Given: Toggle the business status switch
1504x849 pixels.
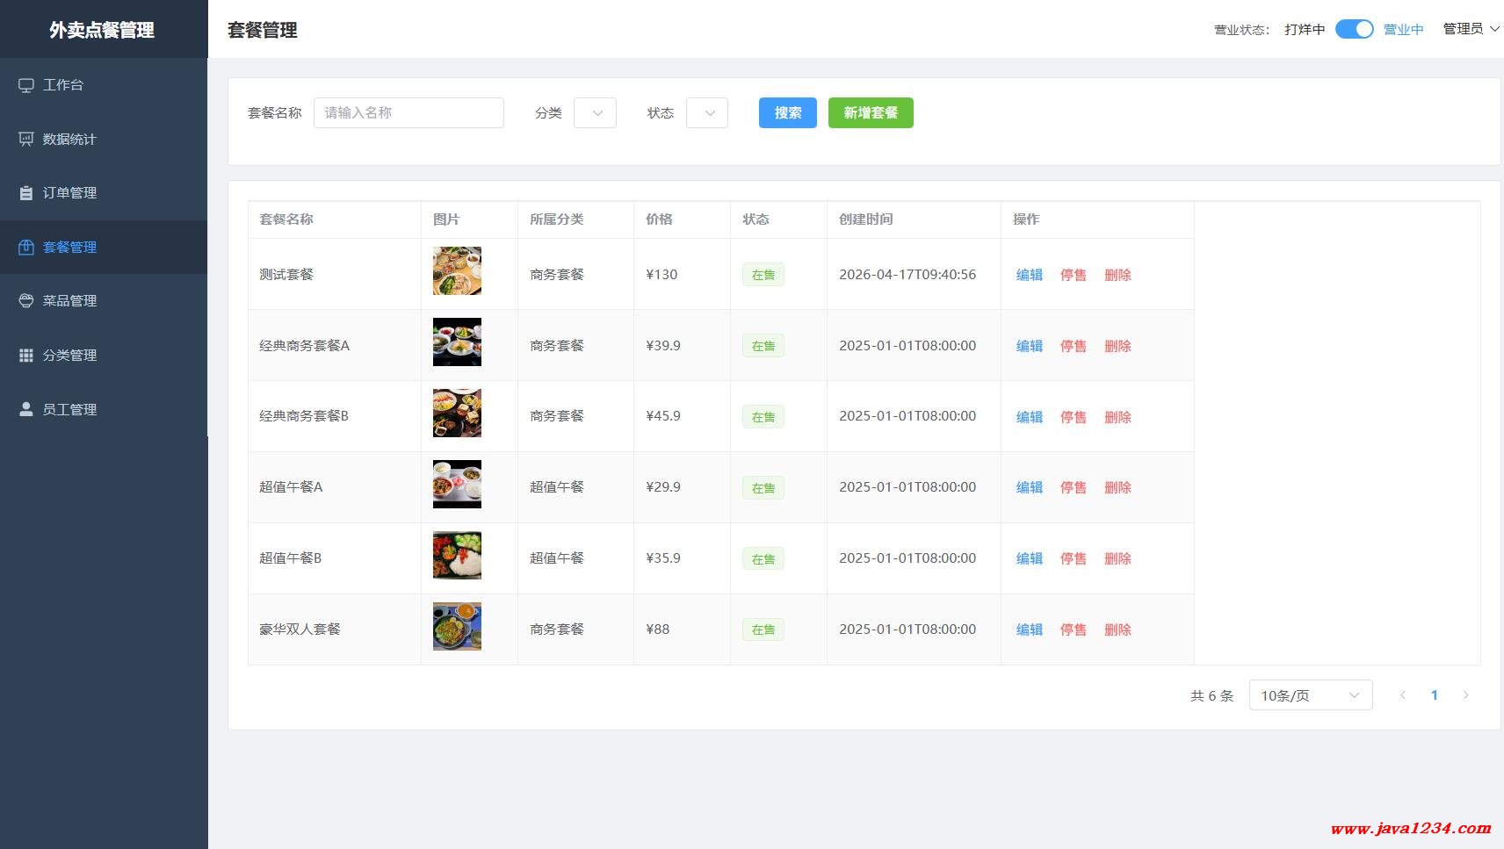Looking at the screenshot, I should (1354, 29).
